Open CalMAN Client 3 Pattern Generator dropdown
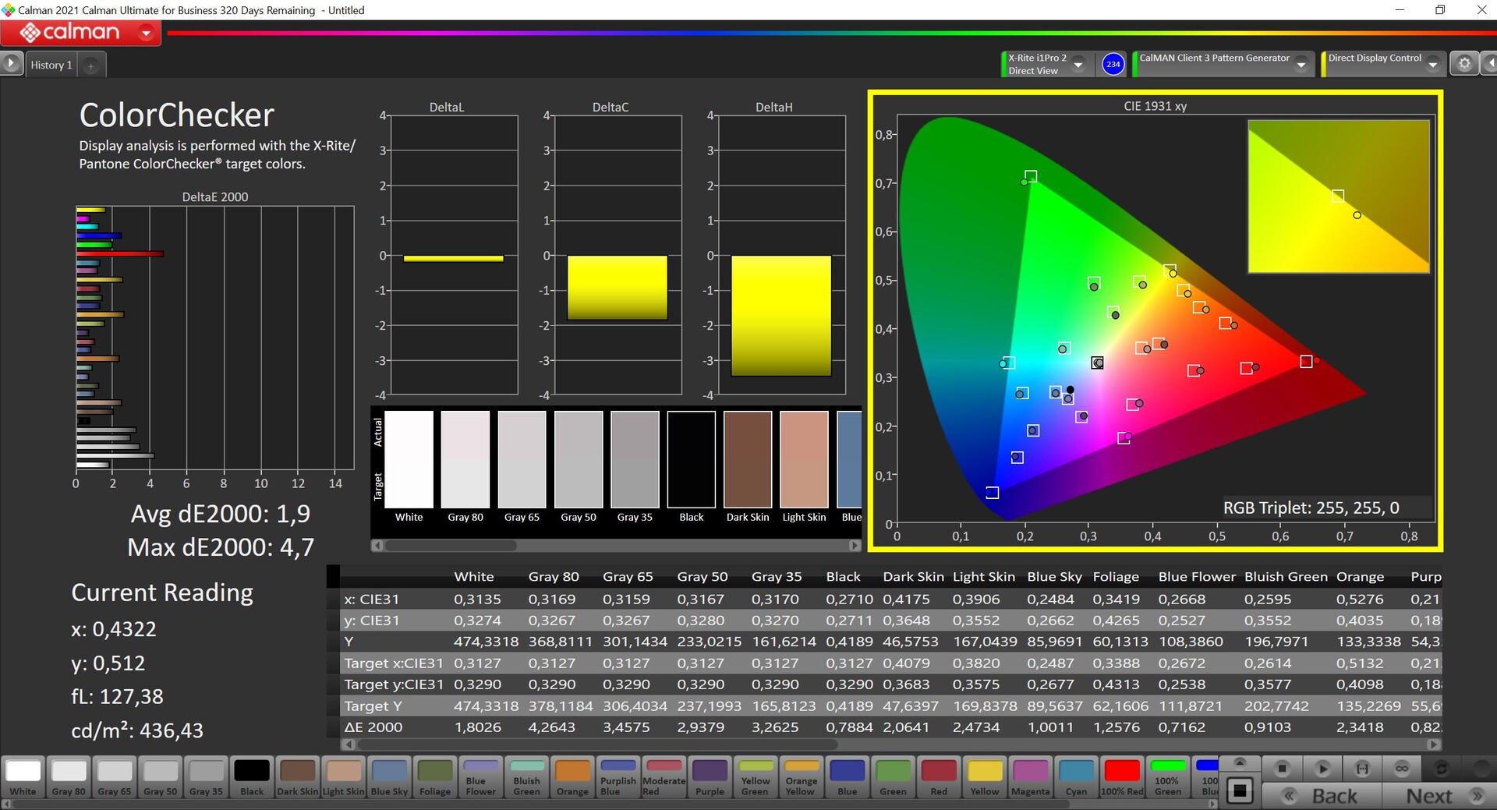 pos(1301,65)
